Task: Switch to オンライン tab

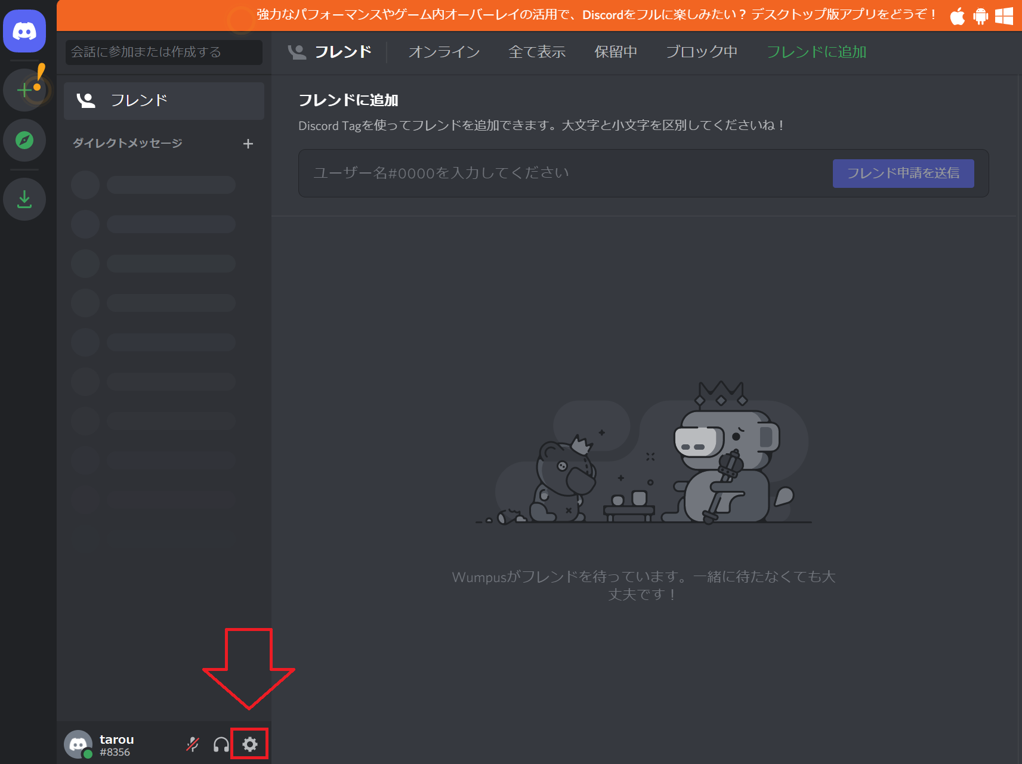Action: (444, 52)
